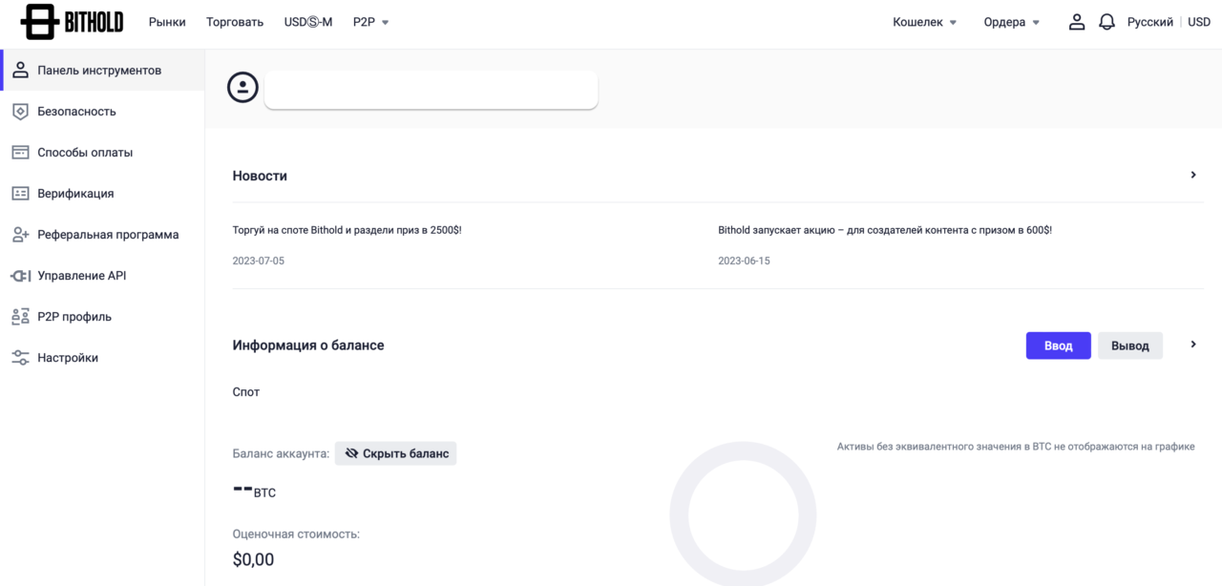
Task: Open the Кошелек dropdown
Action: point(924,22)
